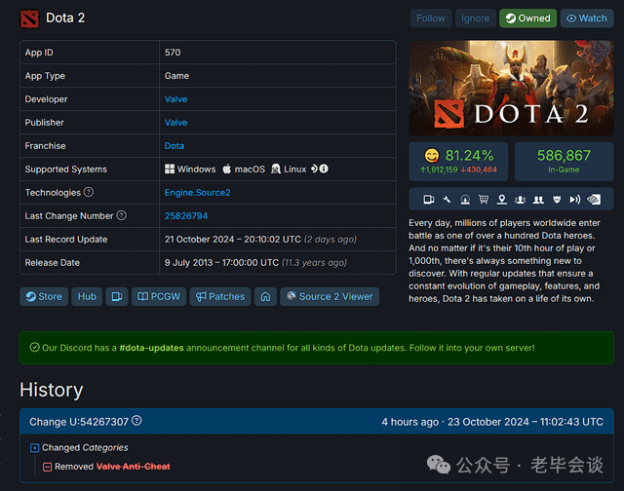
Task: Click help icon beside Change U:54267307
Action: click(136, 420)
